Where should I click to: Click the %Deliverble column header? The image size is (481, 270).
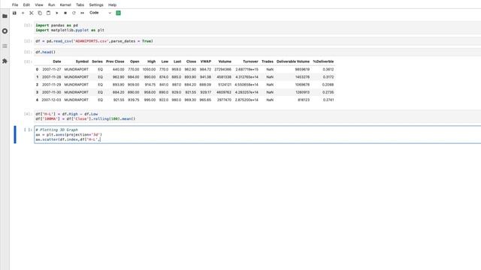click(x=323, y=61)
